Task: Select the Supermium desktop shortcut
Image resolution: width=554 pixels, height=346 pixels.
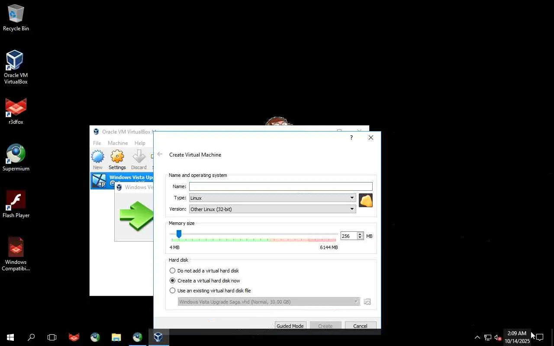Action: (x=16, y=158)
